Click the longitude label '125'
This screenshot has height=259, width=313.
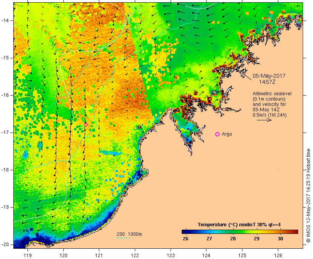pos(242,255)
